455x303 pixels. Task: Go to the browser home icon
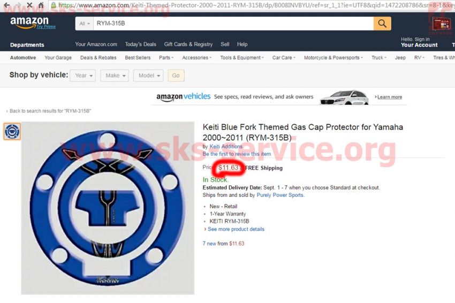coord(41,5)
